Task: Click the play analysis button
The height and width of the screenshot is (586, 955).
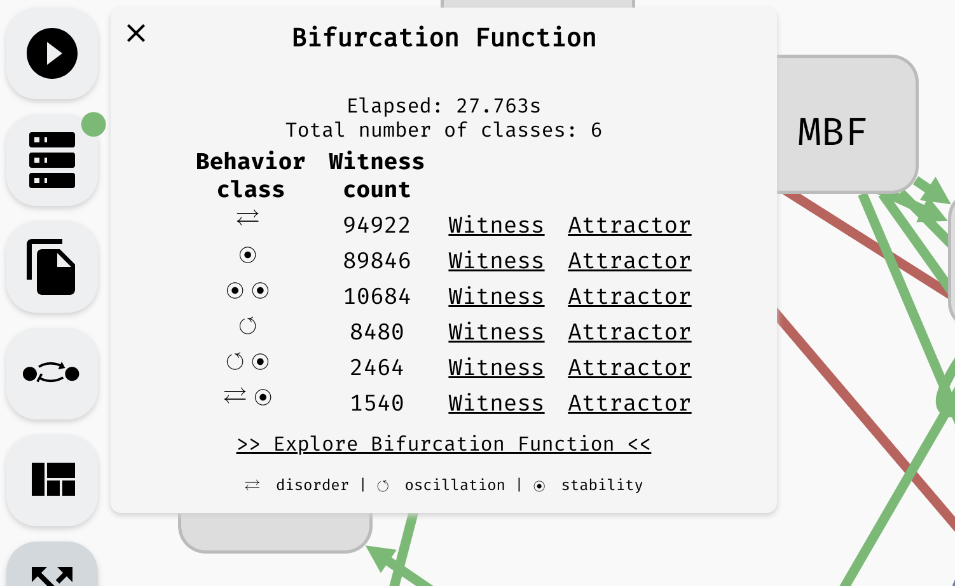Action: [52, 53]
